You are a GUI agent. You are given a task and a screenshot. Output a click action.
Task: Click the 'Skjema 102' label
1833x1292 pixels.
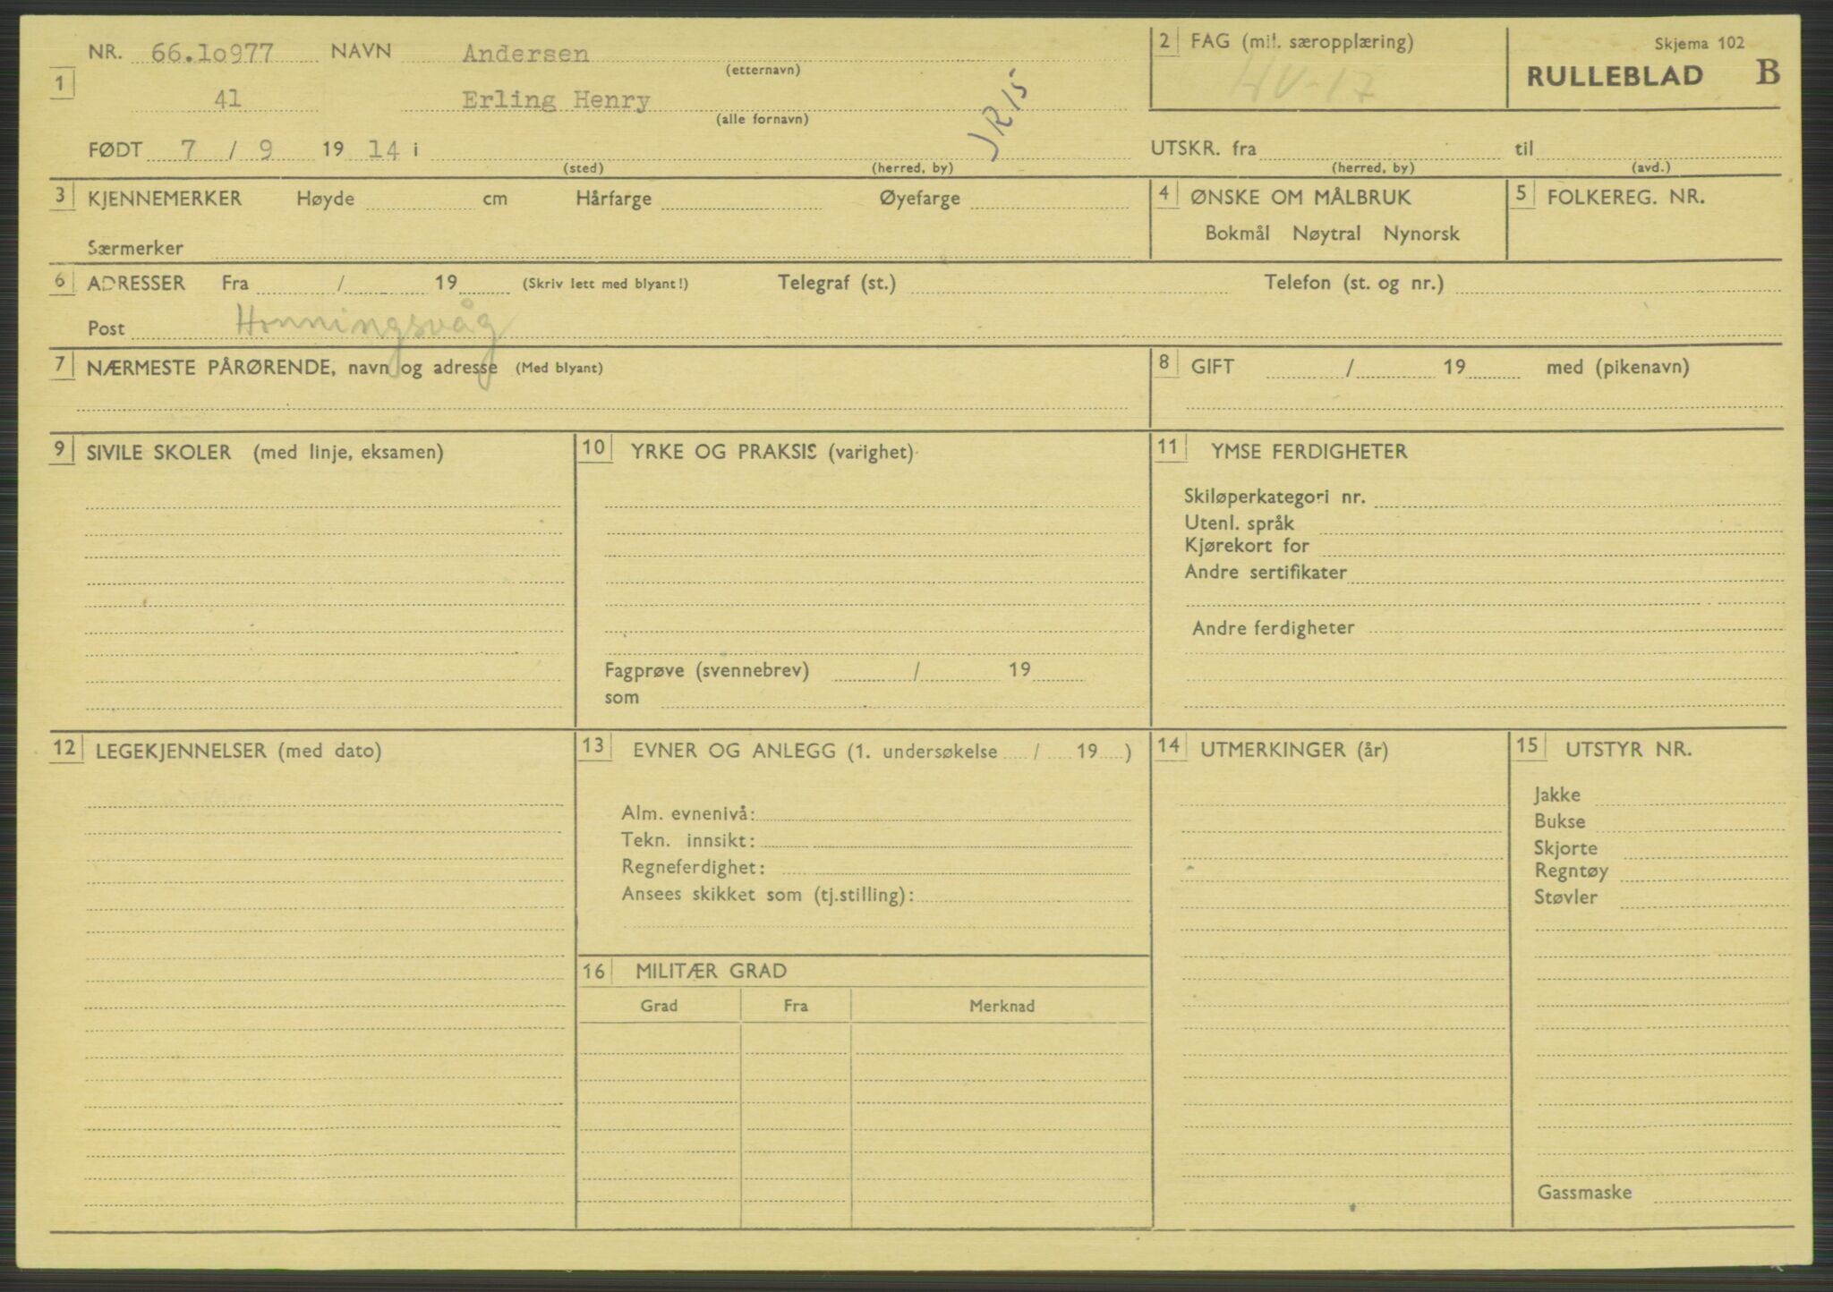(x=1699, y=43)
